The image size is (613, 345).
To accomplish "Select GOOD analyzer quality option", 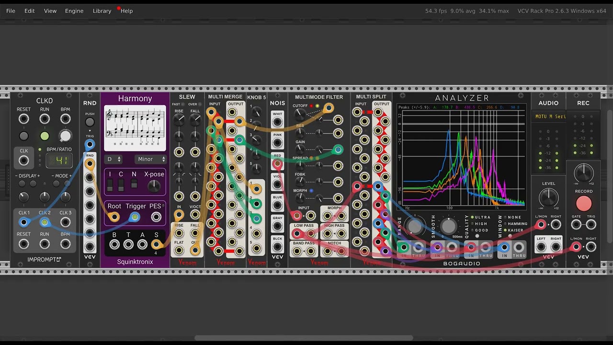I will tap(480, 230).
